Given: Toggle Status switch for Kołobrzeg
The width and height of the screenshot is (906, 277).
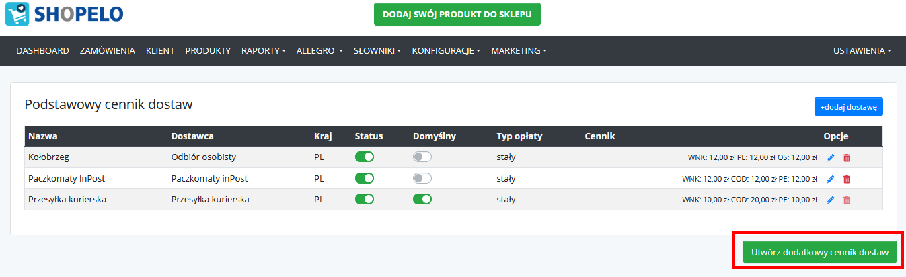Looking at the screenshot, I should (365, 157).
